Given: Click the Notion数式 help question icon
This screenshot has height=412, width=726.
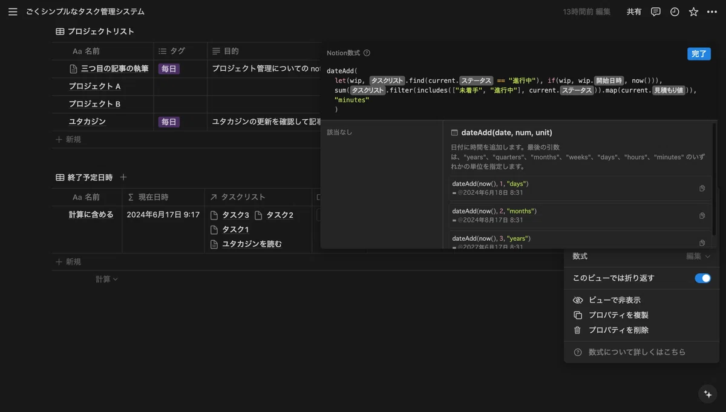Looking at the screenshot, I should click(x=367, y=53).
